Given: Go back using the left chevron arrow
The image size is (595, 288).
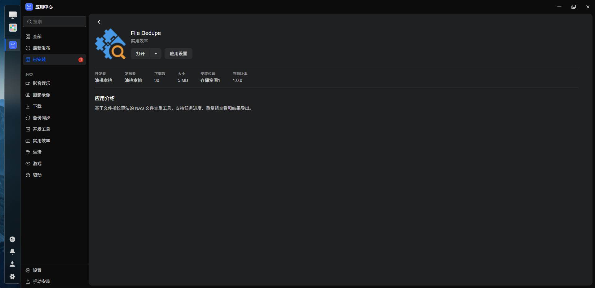Looking at the screenshot, I should 99,22.
